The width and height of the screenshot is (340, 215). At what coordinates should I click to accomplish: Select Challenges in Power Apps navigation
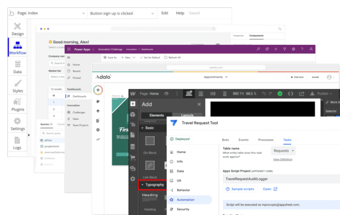(76, 112)
